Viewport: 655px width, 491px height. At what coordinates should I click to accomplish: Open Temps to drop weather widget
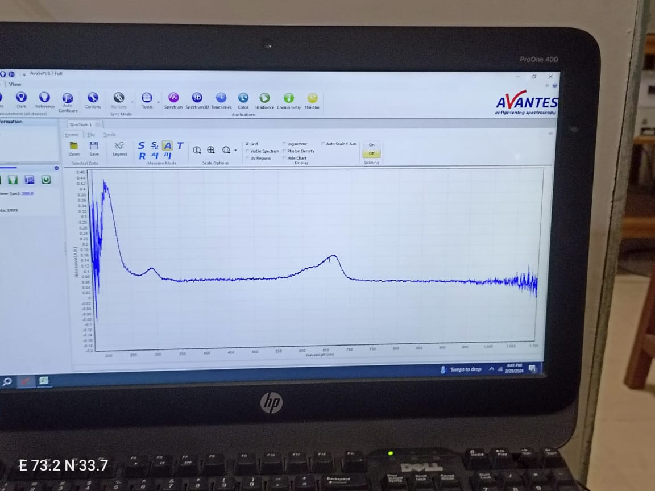click(461, 369)
